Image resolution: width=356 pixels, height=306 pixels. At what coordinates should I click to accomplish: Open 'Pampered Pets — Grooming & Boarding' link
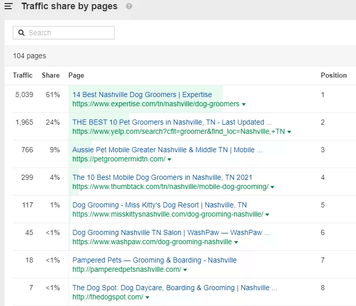pyautogui.click(x=155, y=260)
